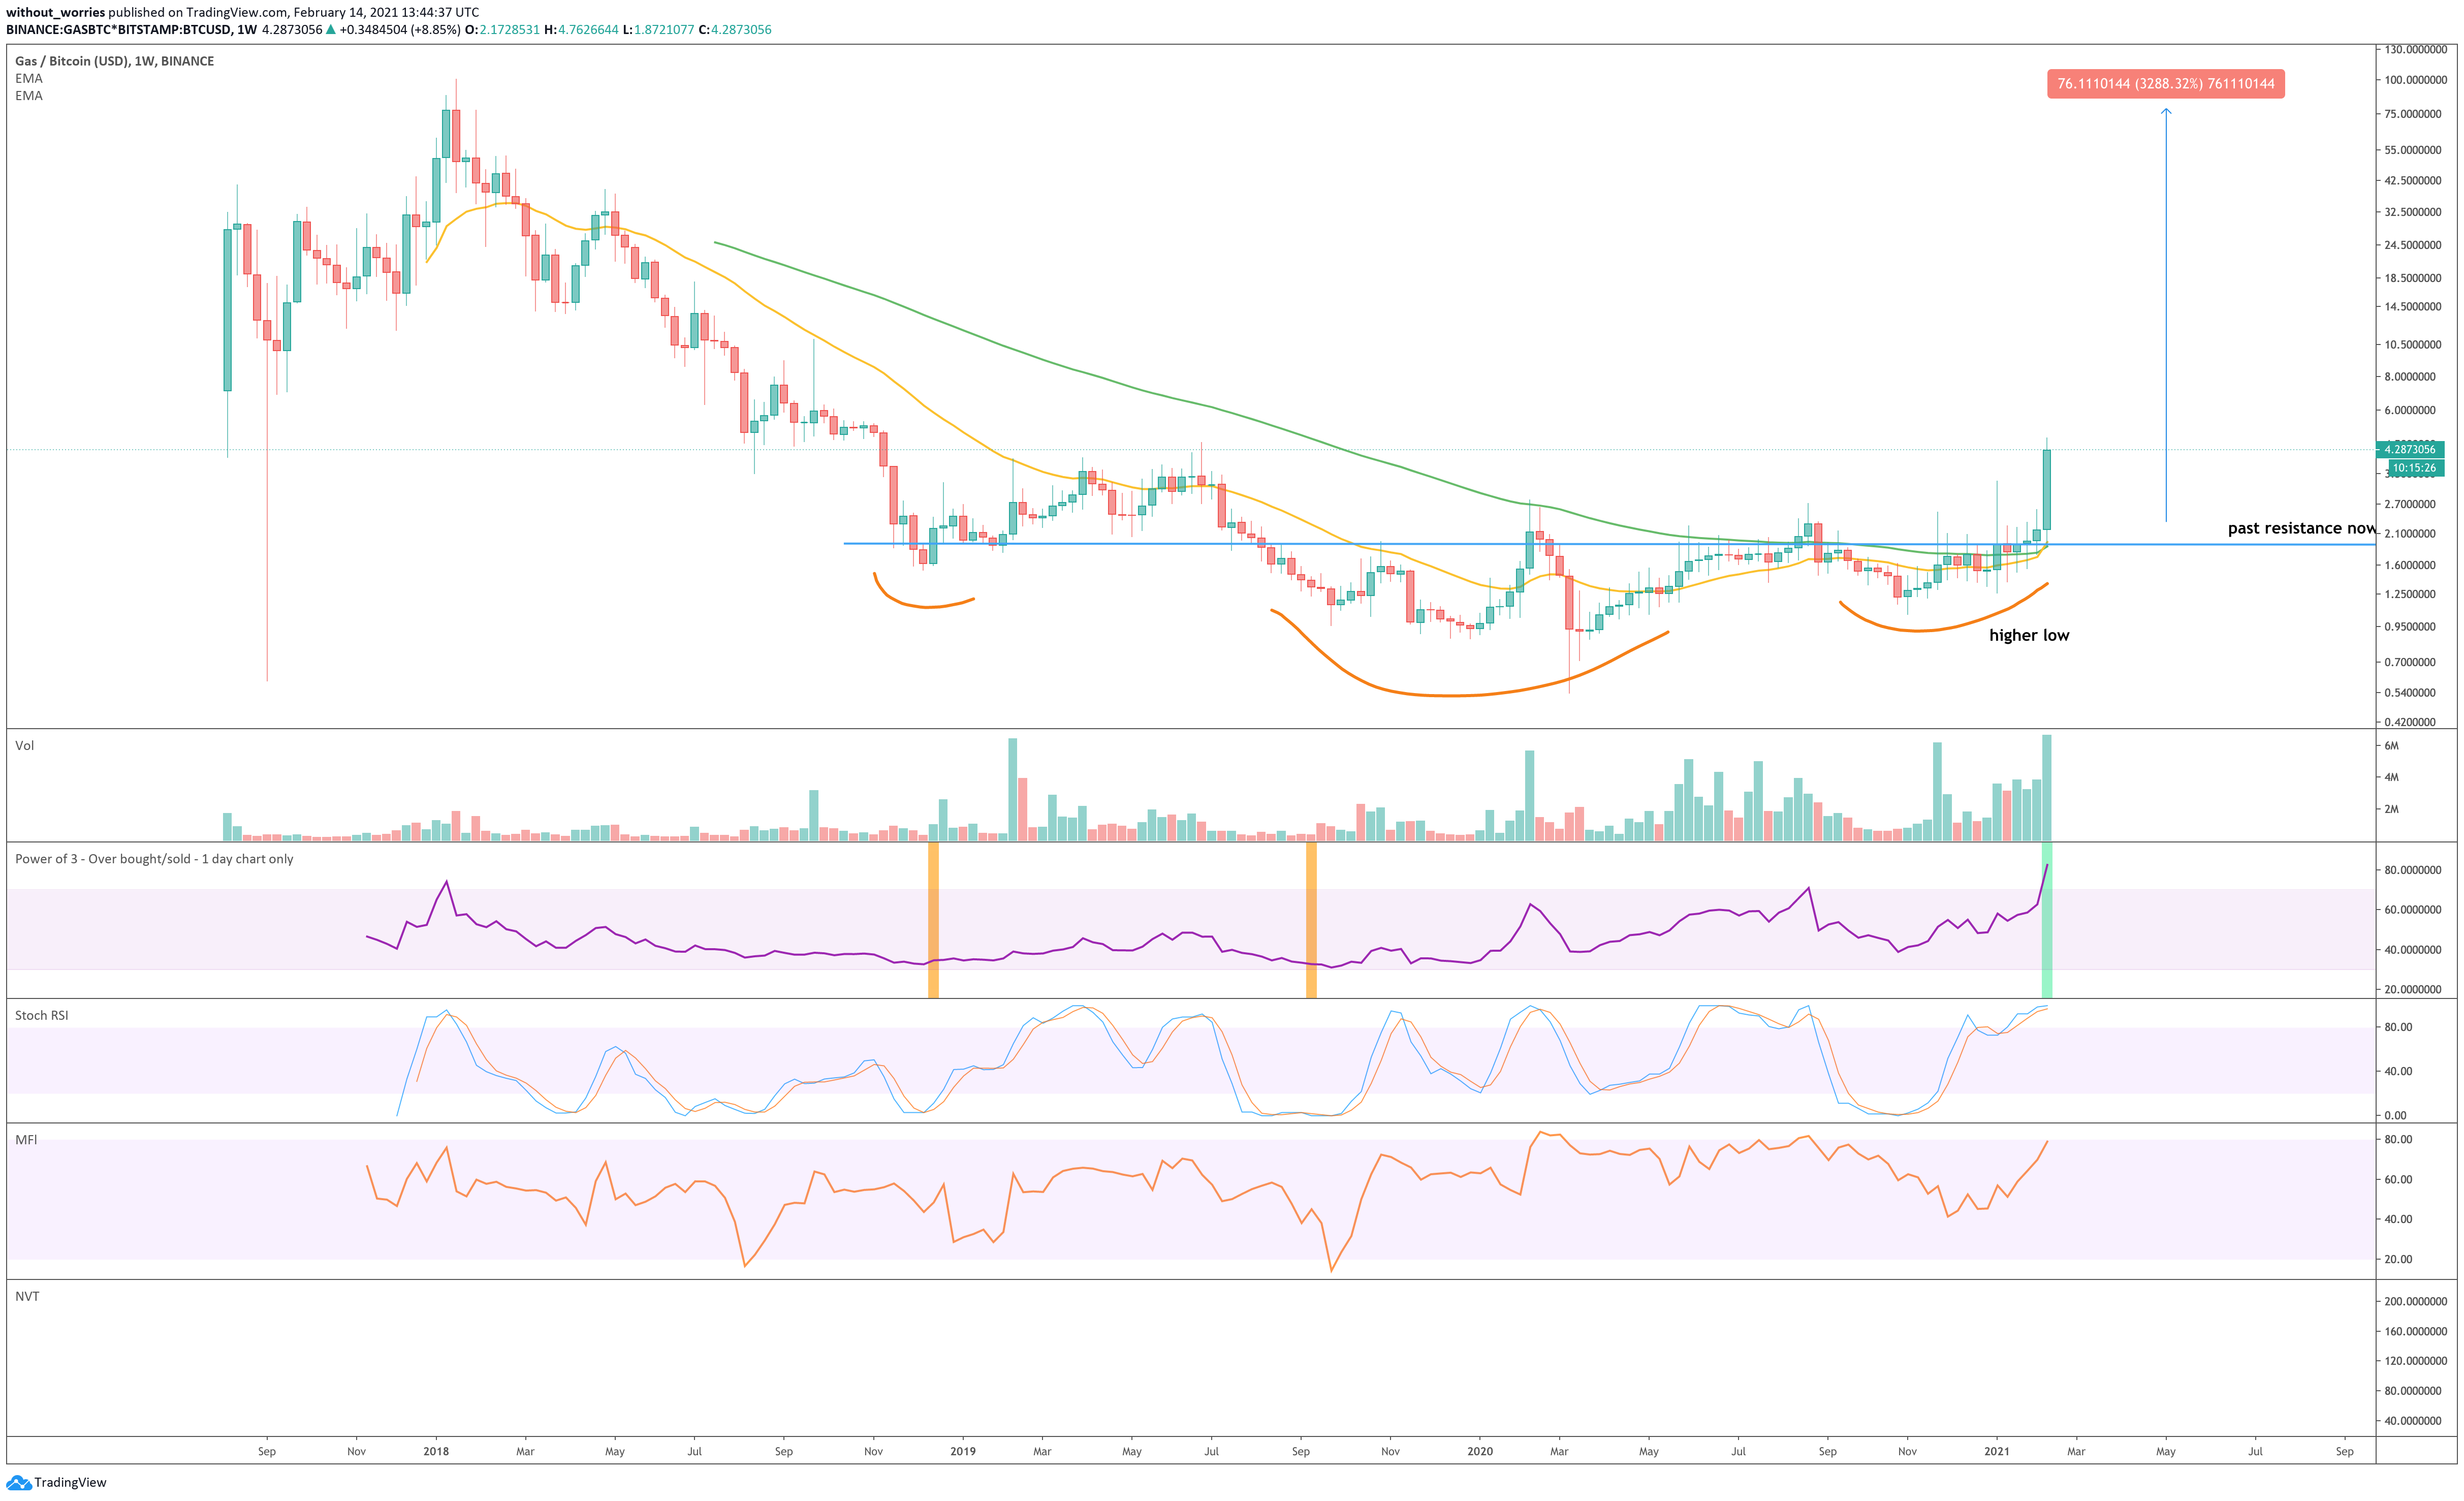Click the MFI pane label
The height and width of the screenshot is (1501, 2464).
click(26, 1139)
